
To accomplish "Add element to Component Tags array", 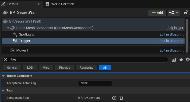I will 114,98.
